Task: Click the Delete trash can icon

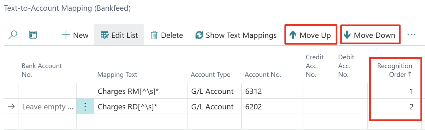Action: pyautogui.click(x=154, y=35)
